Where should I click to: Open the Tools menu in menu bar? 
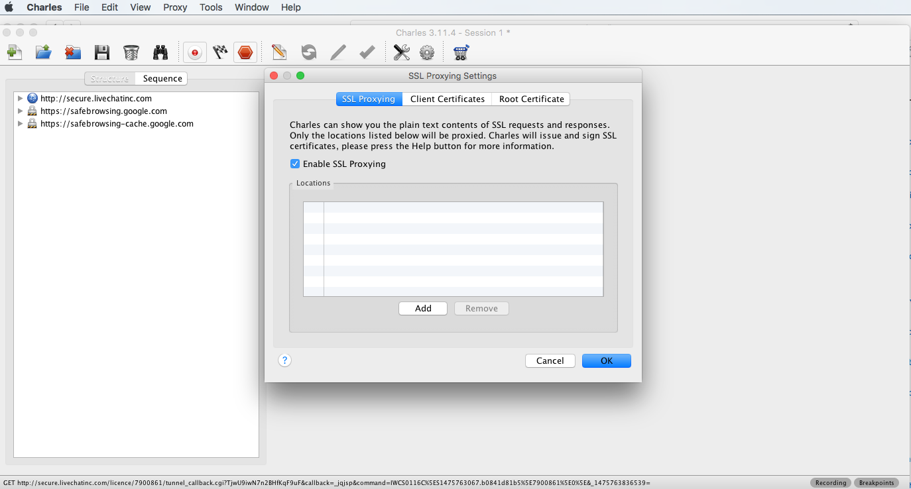pyautogui.click(x=211, y=7)
